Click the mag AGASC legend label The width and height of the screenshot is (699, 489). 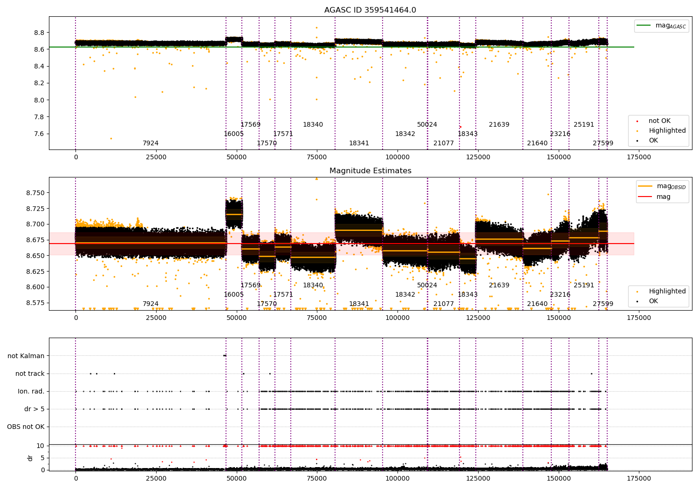click(671, 26)
